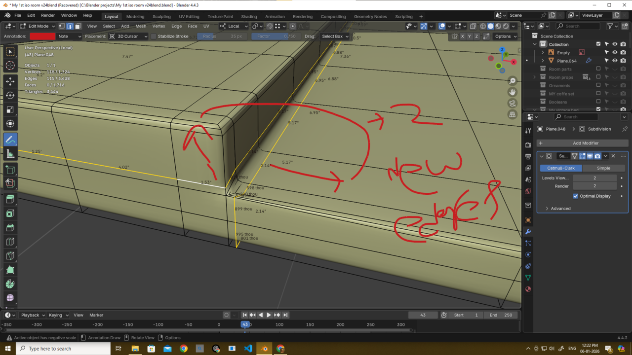Uncheck the Optimal Display checkbox
This screenshot has height=355, width=632.
tap(576, 196)
